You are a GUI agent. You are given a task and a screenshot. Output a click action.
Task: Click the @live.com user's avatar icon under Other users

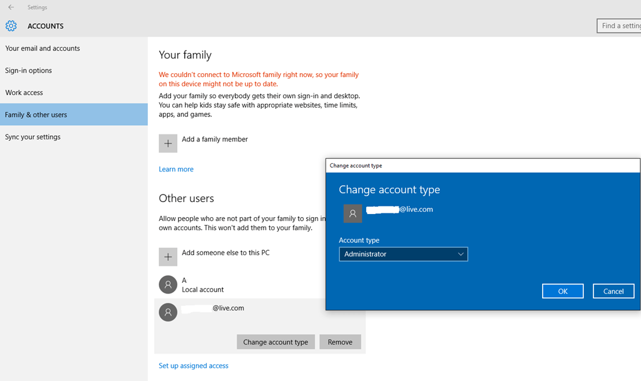point(167,312)
